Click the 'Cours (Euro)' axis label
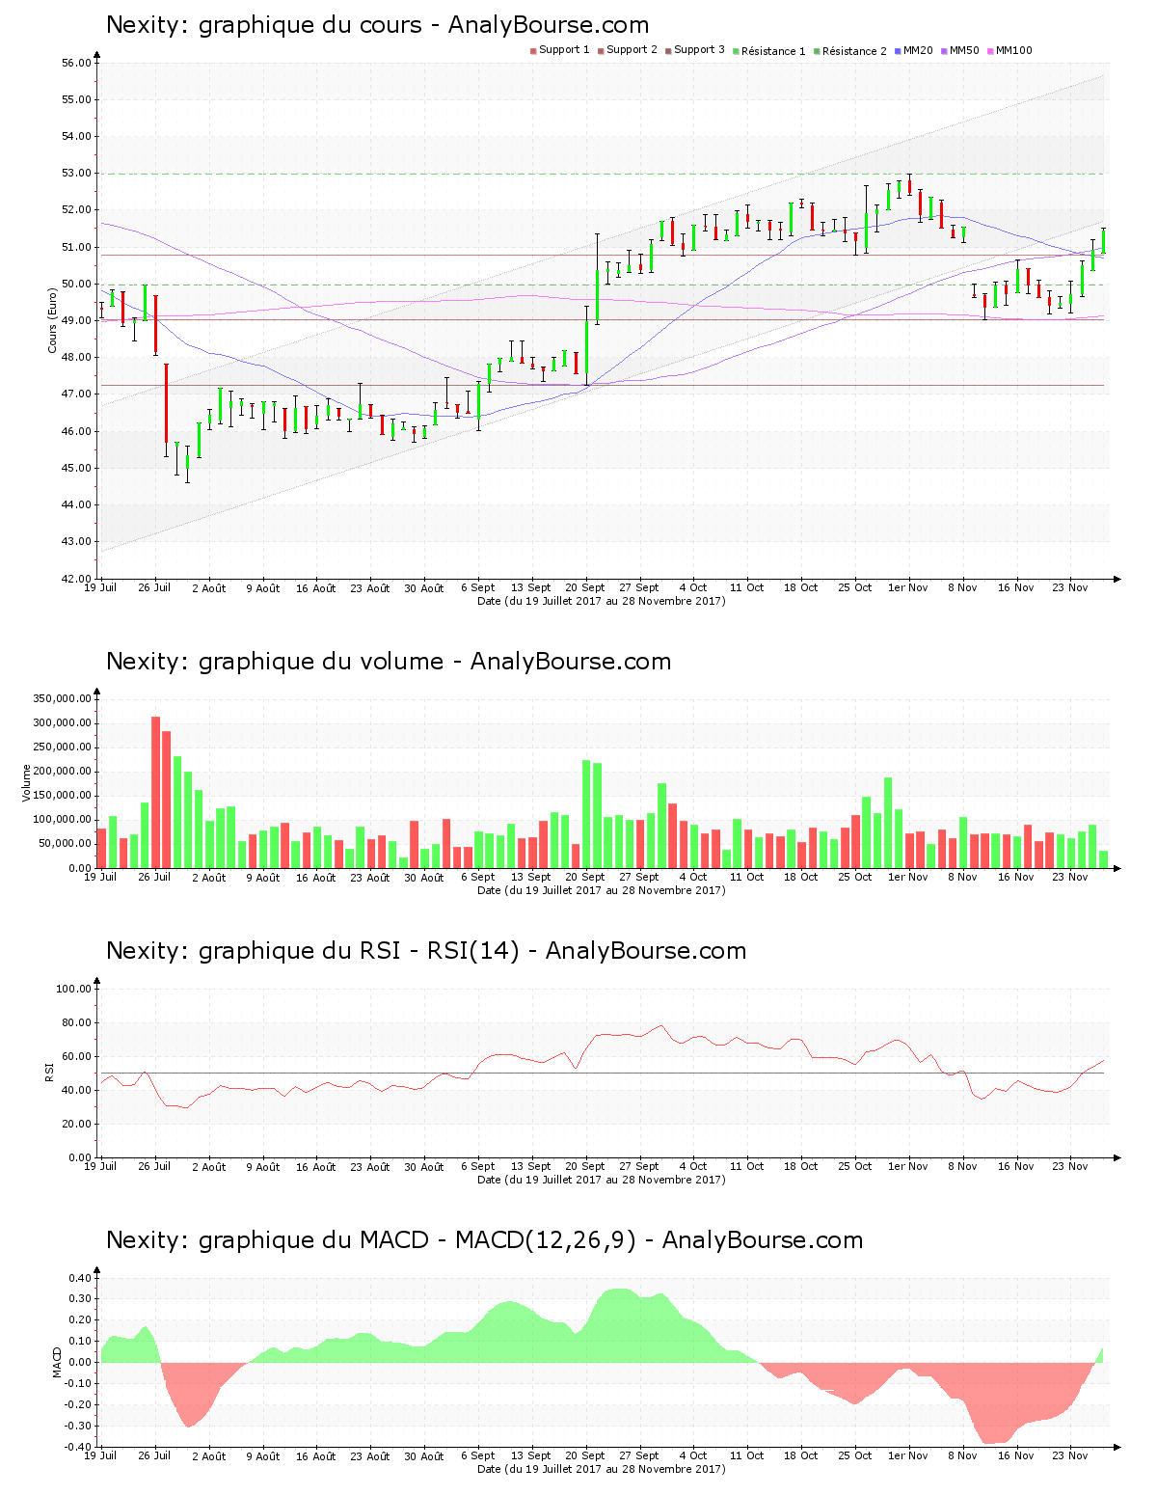This screenshot has width=1157, height=1495. [x=53, y=321]
